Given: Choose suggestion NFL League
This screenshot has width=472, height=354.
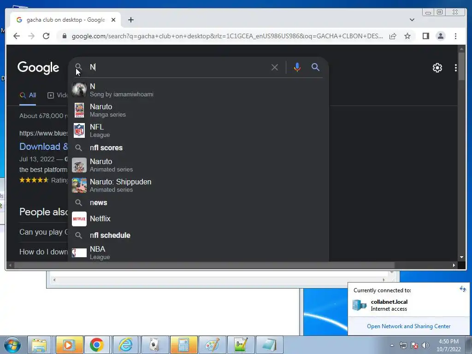Looking at the screenshot, I should pyautogui.click(x=198, y=130).
